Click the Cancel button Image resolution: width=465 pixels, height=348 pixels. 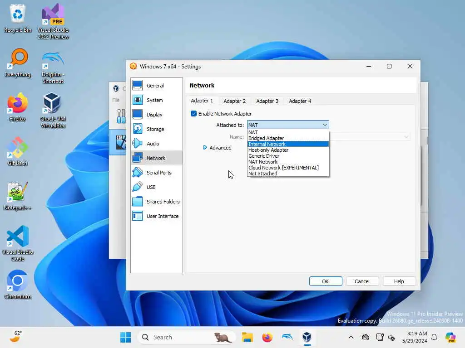click(x=362, y=281)
